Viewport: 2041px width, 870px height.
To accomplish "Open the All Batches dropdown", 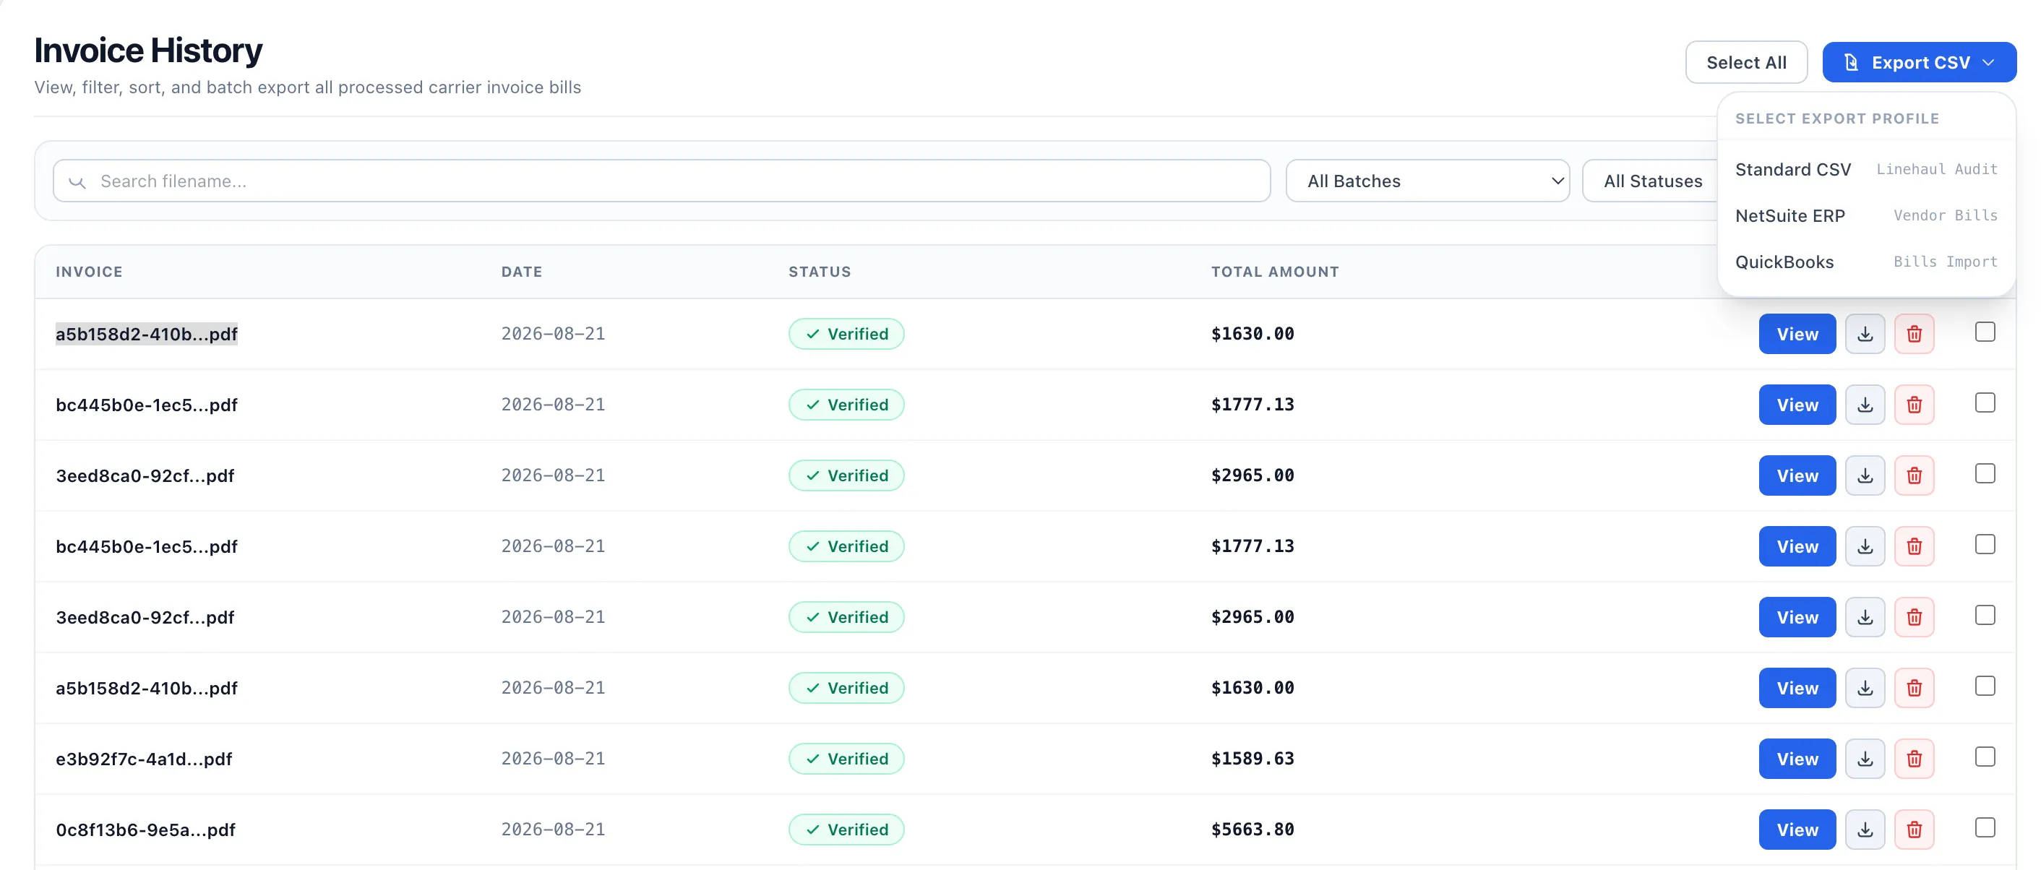I will tap(1427, 181).
